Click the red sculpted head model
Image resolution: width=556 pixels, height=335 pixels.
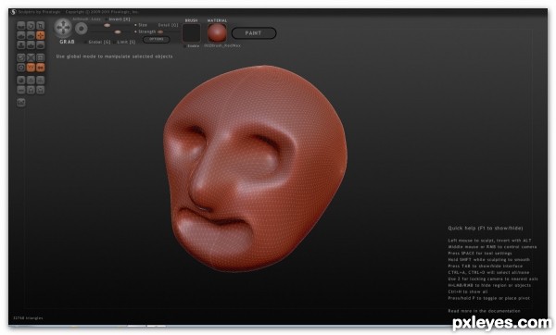point(256,168)
